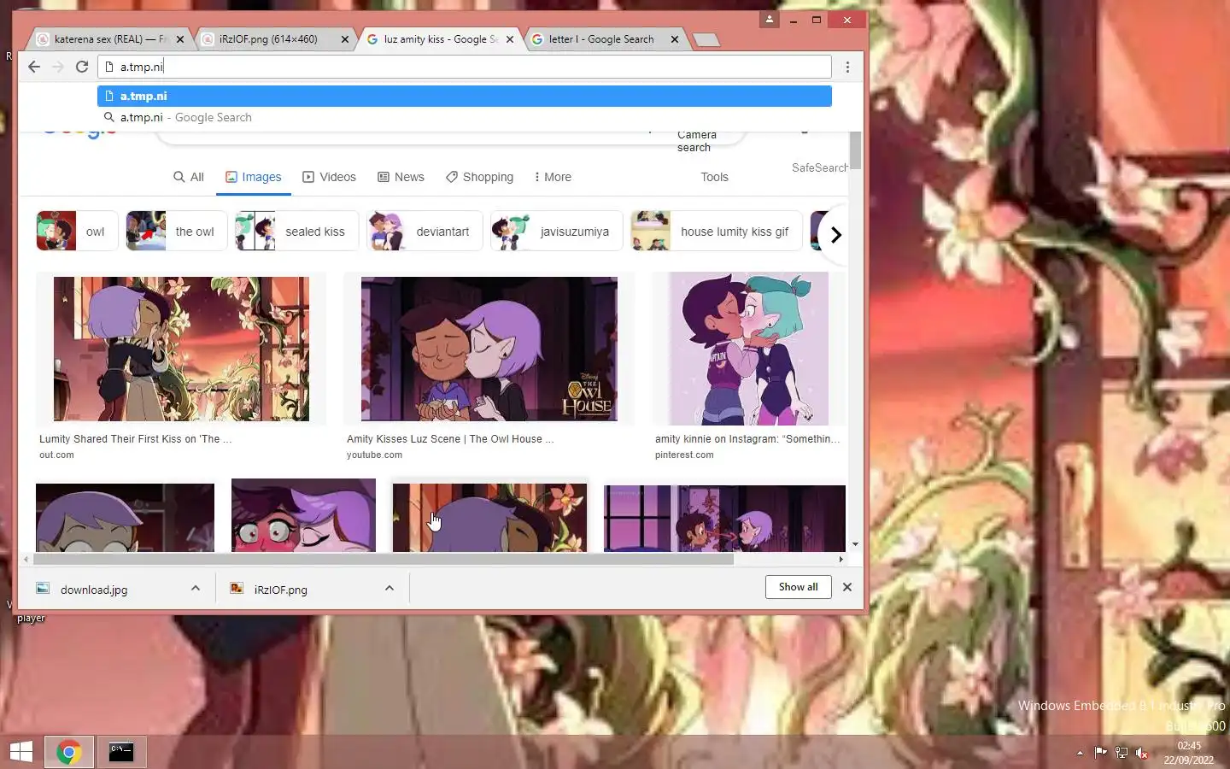Open a new tab
The width and height of the screenshot is (1230, 769).
click(x=706, y=39)
